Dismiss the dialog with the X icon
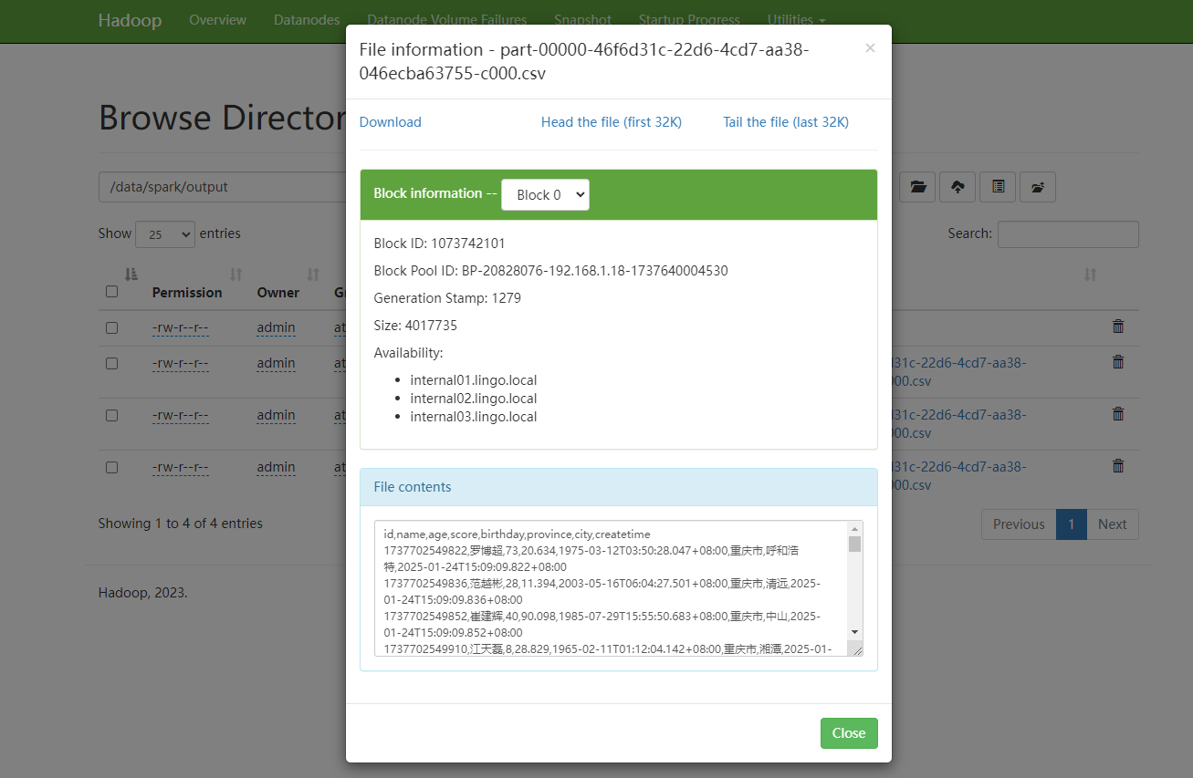The image size is (1193, 778). coord(870,48)
